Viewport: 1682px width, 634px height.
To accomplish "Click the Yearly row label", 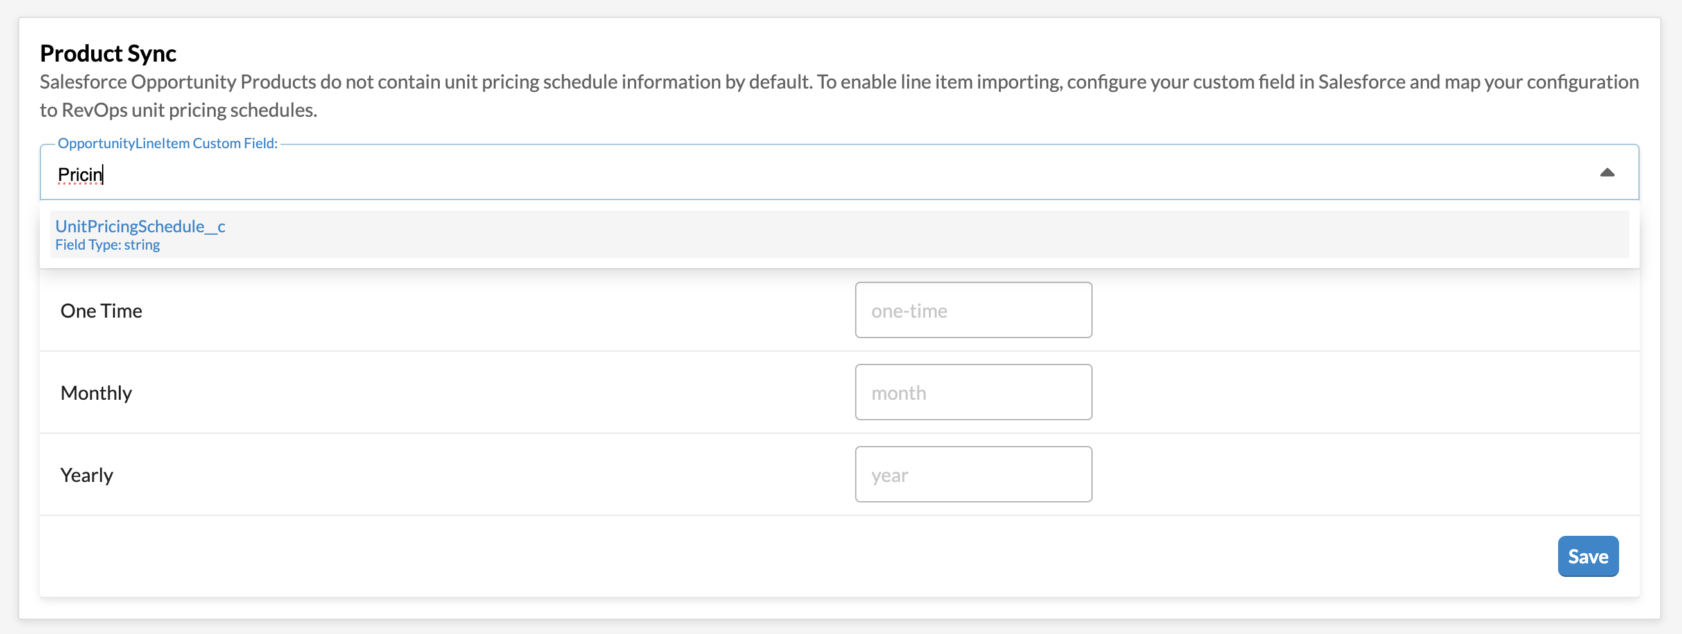I will (x=87, y=475).
